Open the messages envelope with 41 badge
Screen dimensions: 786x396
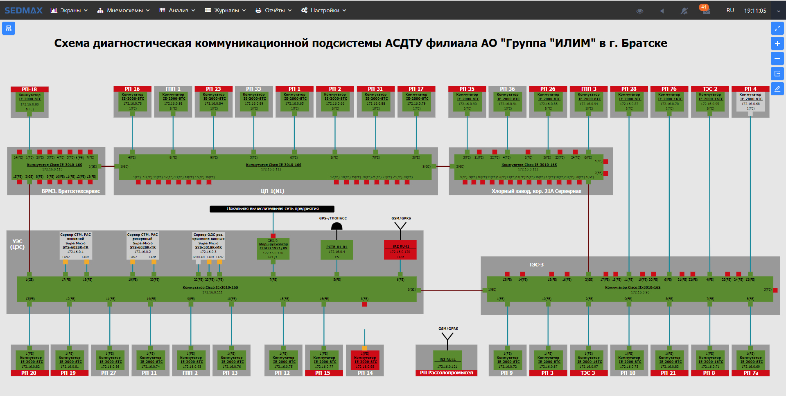coord(706,11)
